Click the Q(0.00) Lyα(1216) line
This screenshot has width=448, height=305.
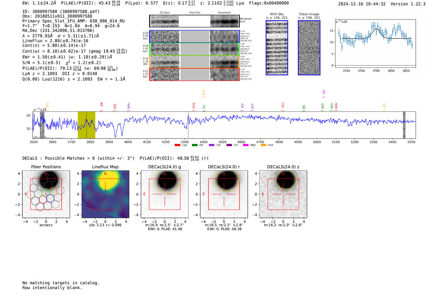74,79
